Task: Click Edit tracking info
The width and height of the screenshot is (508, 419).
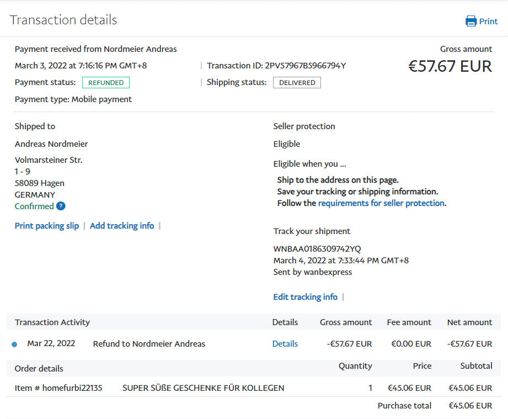Action: 305,297
